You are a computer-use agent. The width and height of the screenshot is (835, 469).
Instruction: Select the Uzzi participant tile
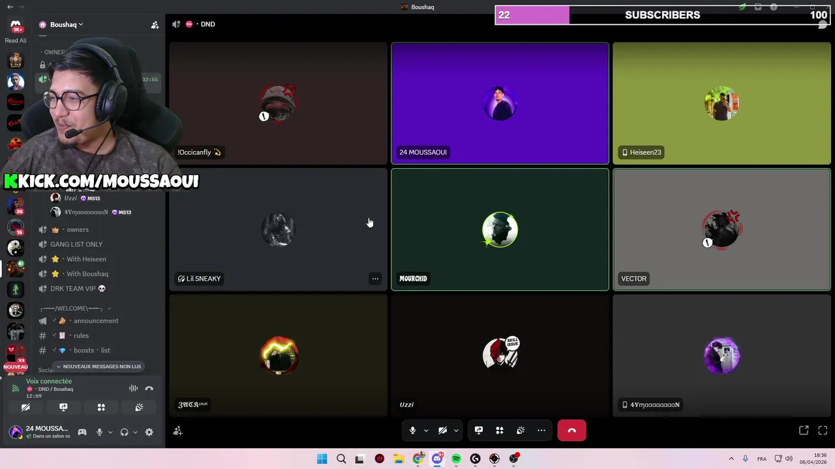click(500, 356)
